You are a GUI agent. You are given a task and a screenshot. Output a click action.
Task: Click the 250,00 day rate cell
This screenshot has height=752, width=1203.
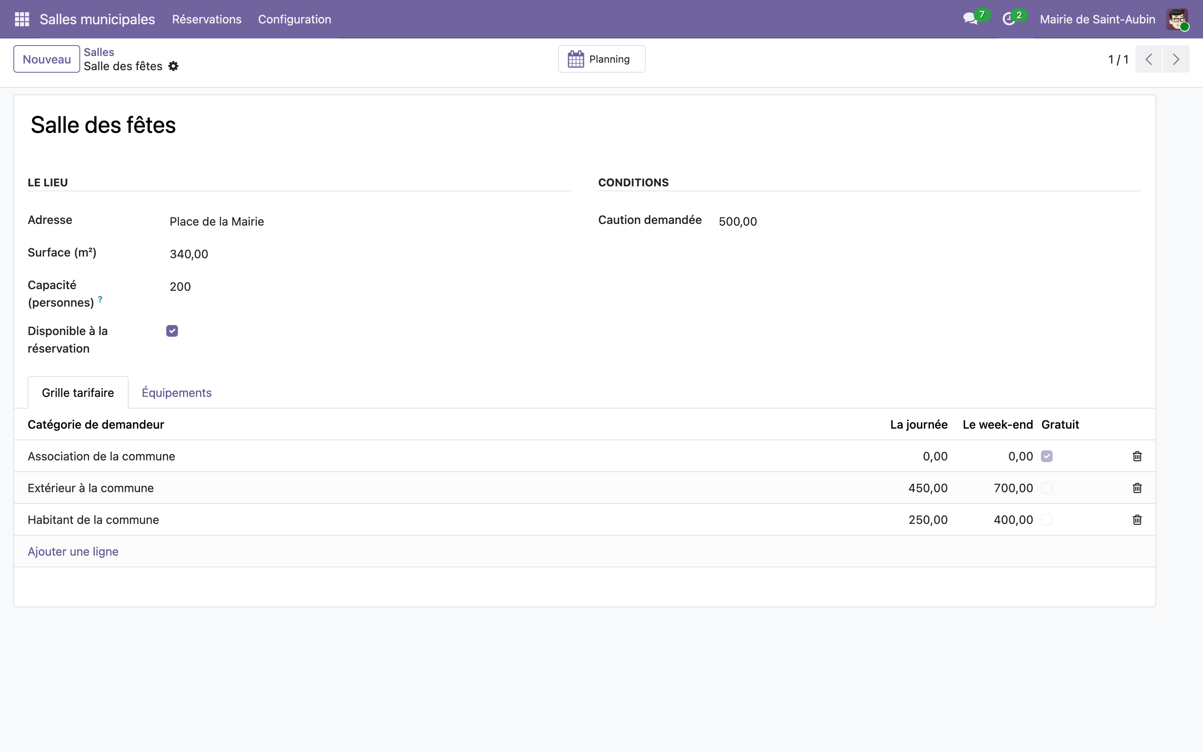(928, 520)
